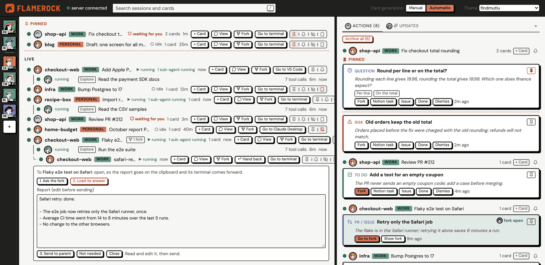The height and width of the screenshot is (265, 545).
Task: Set card generation to Manual
Action: (x=416, y=8)
